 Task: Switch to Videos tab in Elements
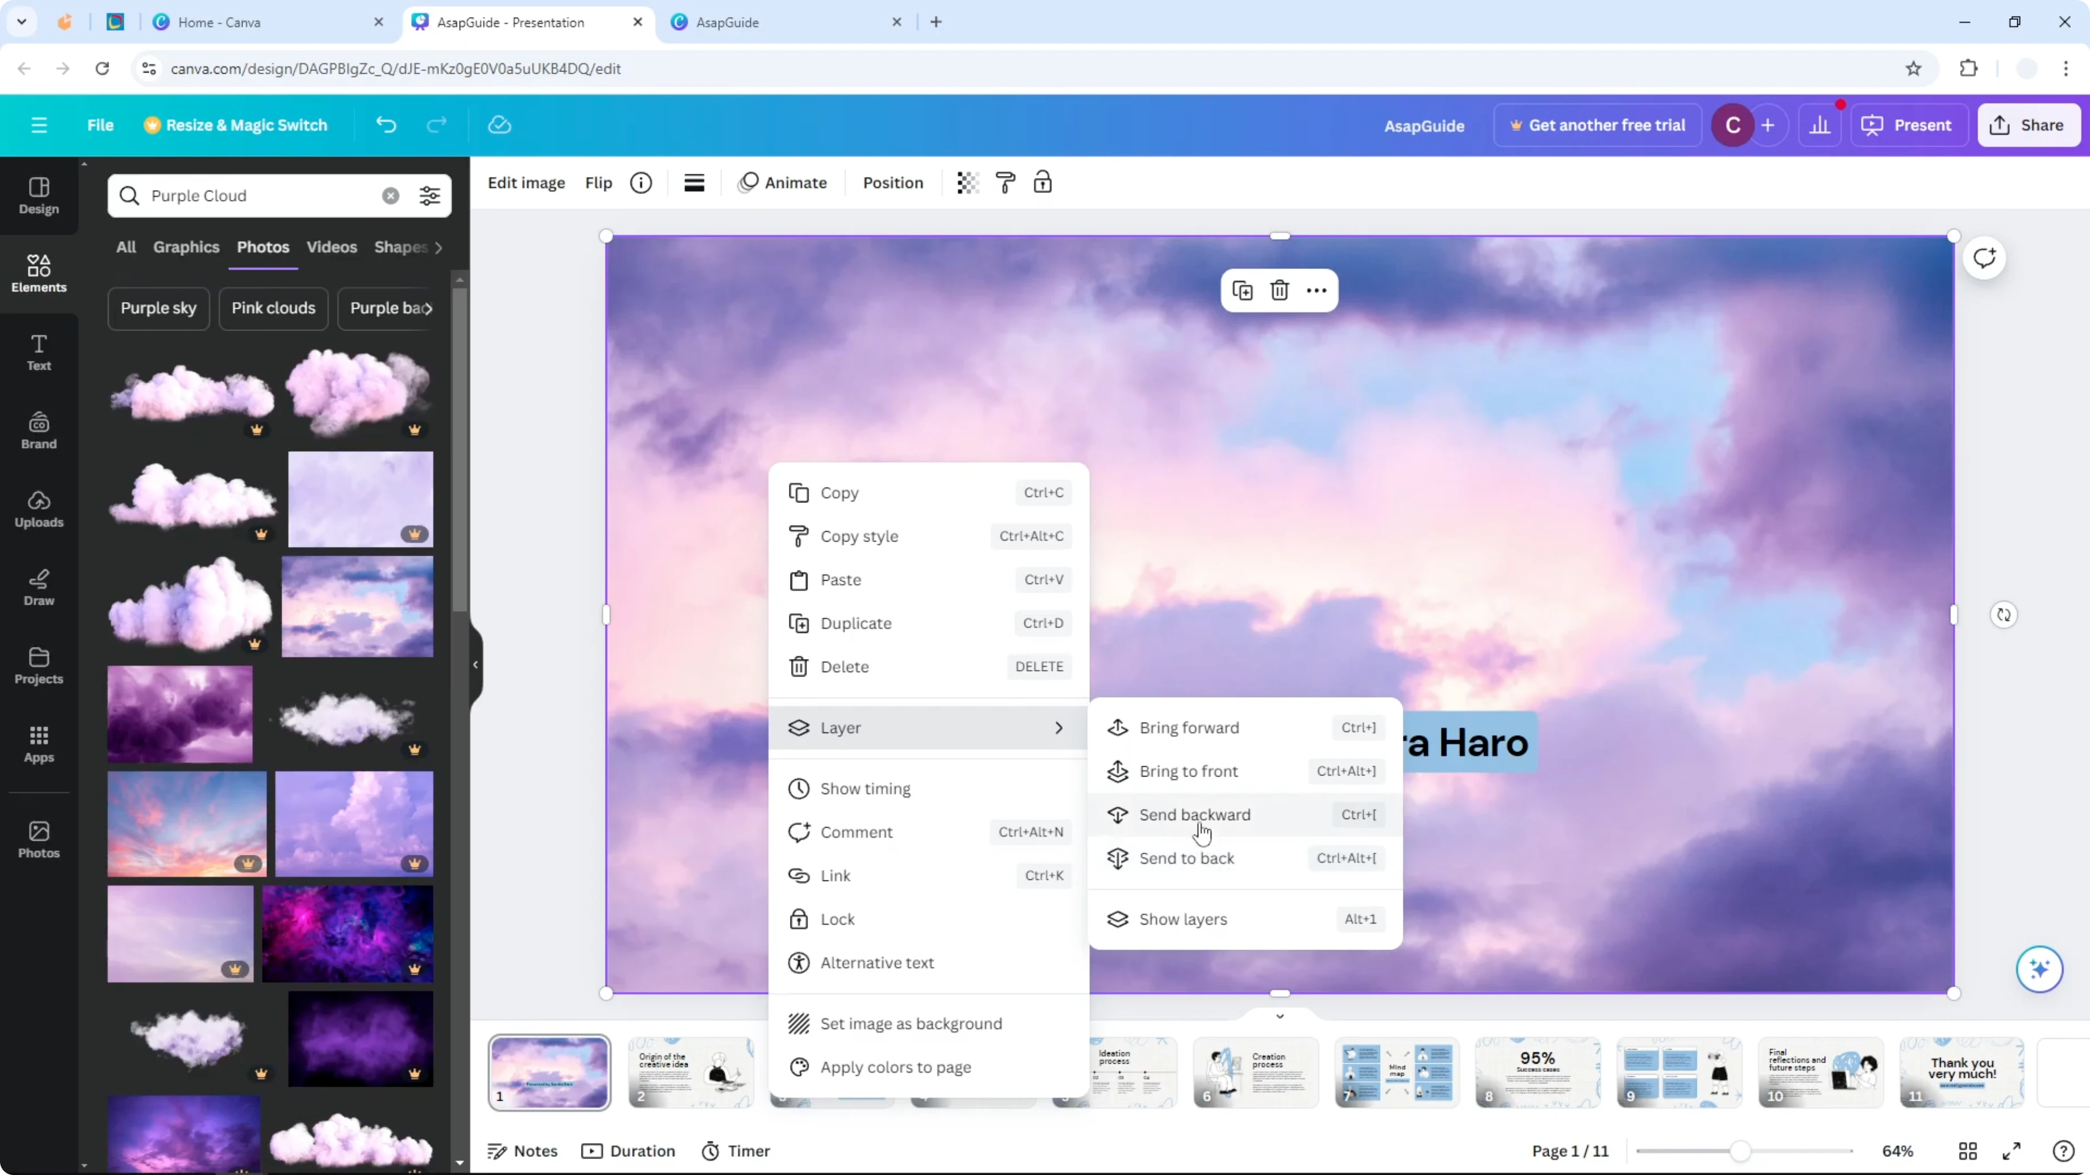pyautogui.click(x=331, y=247)
